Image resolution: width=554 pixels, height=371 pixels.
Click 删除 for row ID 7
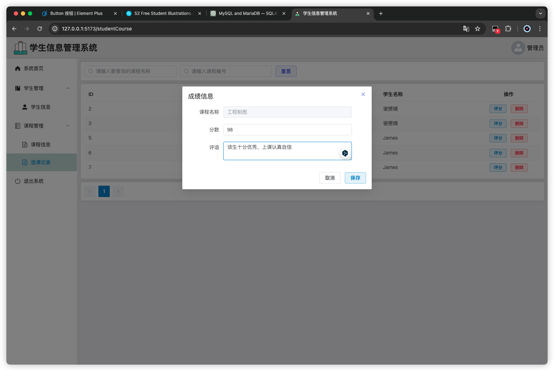tap(519, 168)
